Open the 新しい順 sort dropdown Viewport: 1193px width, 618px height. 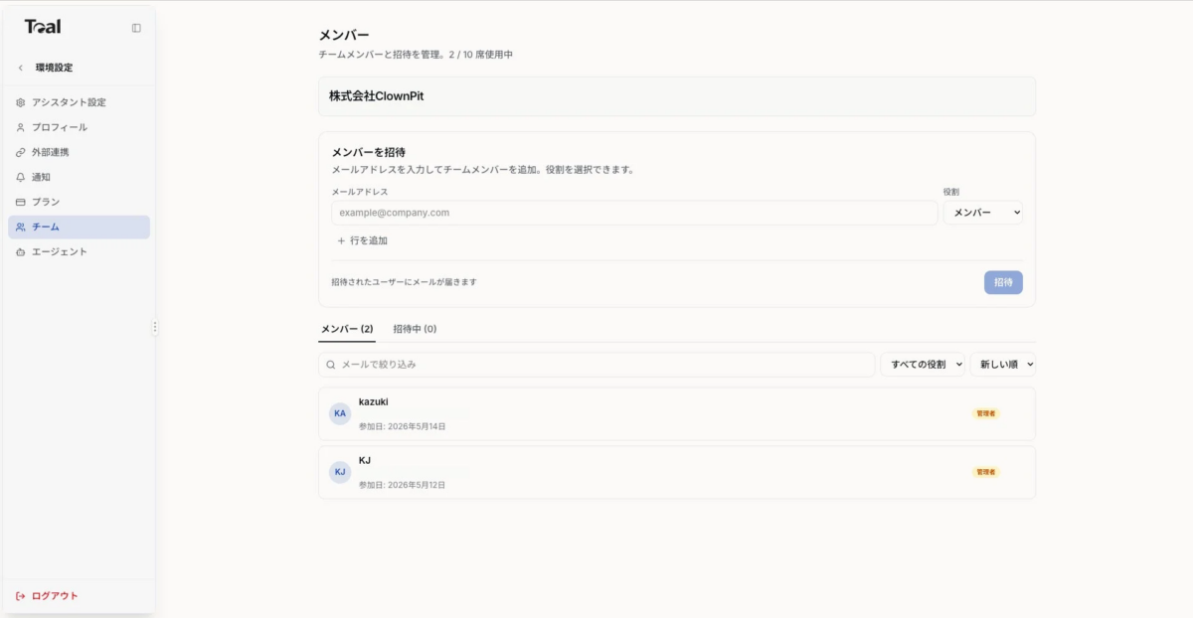1003,365
